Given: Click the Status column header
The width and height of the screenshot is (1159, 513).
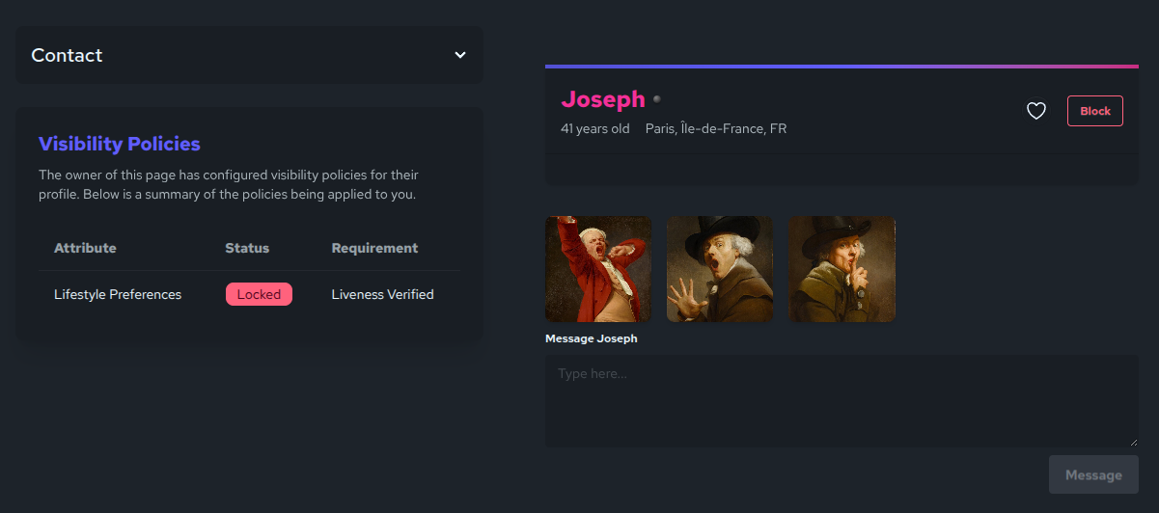Looking at the screenshot, I should 247,248.
